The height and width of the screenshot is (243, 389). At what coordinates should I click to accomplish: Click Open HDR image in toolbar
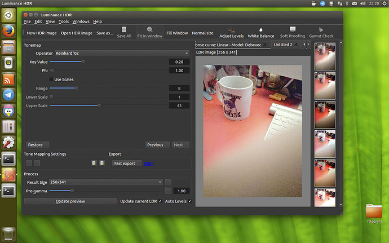point(77,33)
